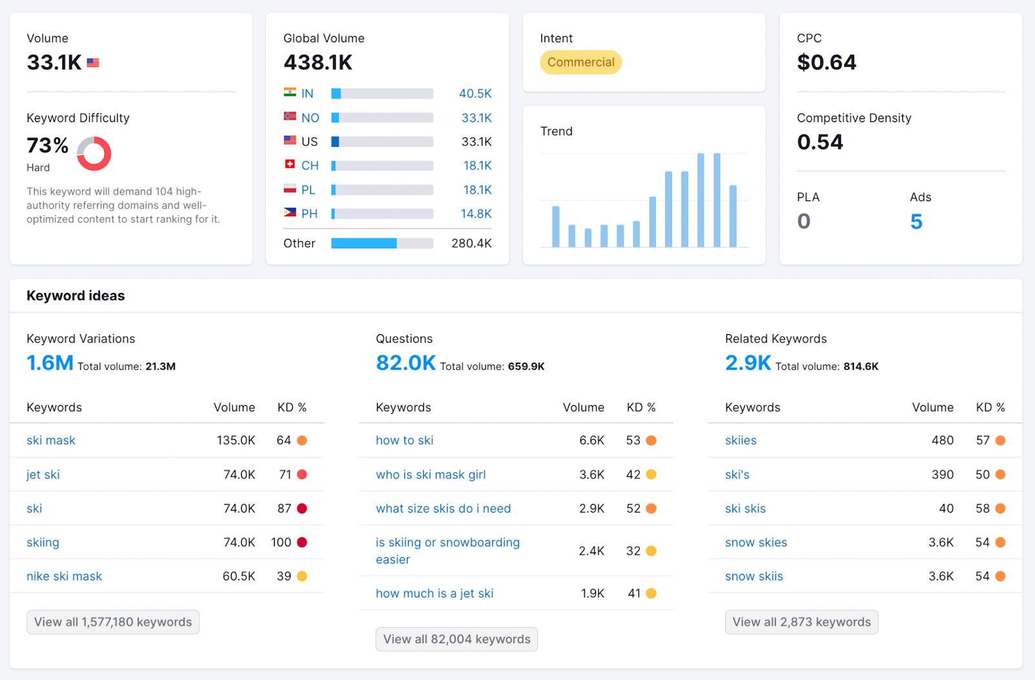Click View all 1,577,180 keywords
This screenshot has width=1035, height=680.
[x=113, y=622]
